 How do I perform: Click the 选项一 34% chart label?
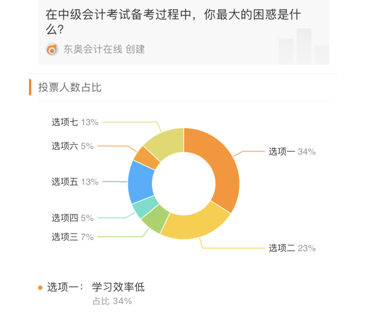pos(292,152)
